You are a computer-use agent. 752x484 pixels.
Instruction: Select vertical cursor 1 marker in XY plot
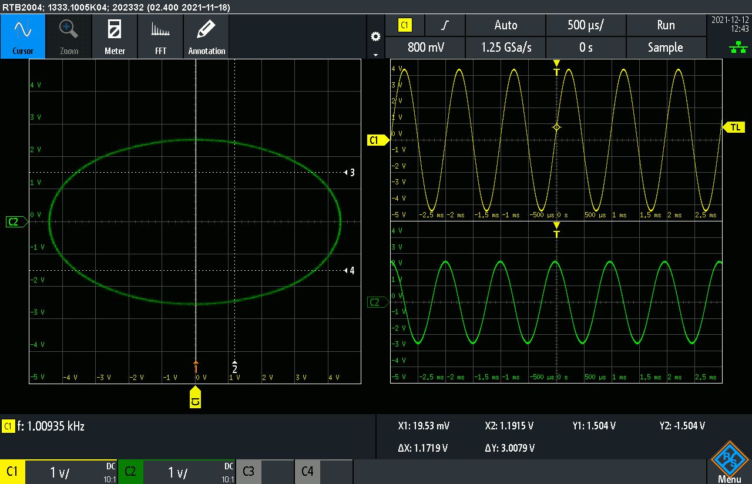196,367
